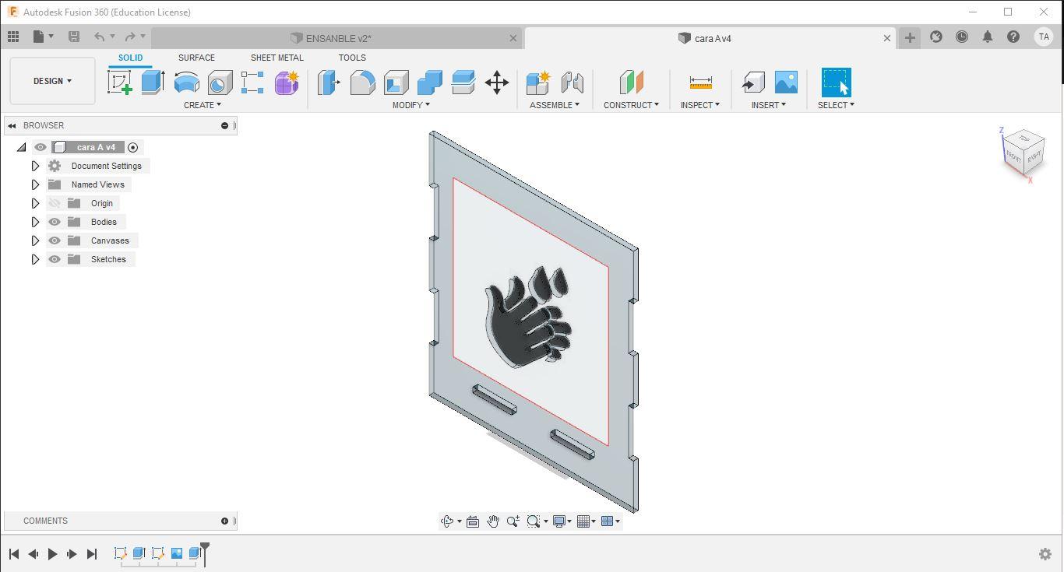Open the MODIFY dropdown menu
Viewport: 1064px width, 572px height.
(x=411, y=105)
